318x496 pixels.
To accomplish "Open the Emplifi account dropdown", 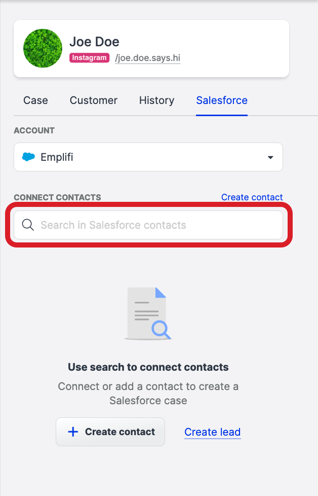I will point(148,157).
